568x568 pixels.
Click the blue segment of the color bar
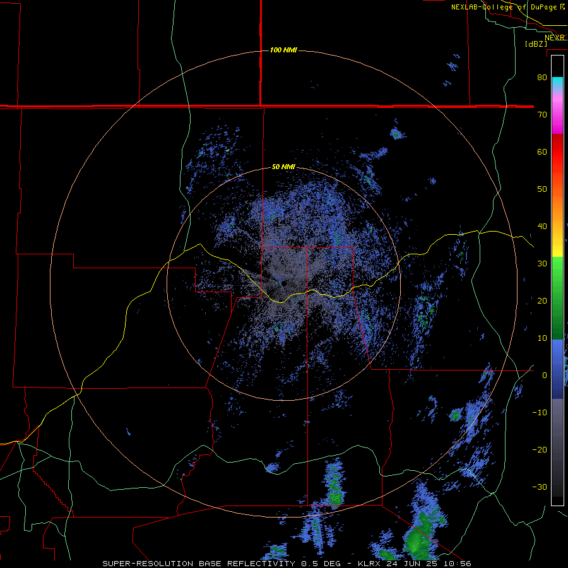557,369
